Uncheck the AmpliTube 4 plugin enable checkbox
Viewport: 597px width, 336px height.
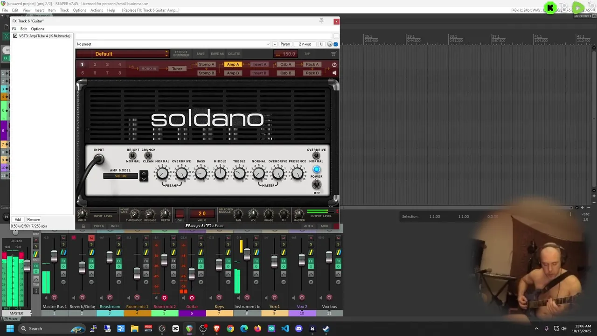(x=15, y=36)
